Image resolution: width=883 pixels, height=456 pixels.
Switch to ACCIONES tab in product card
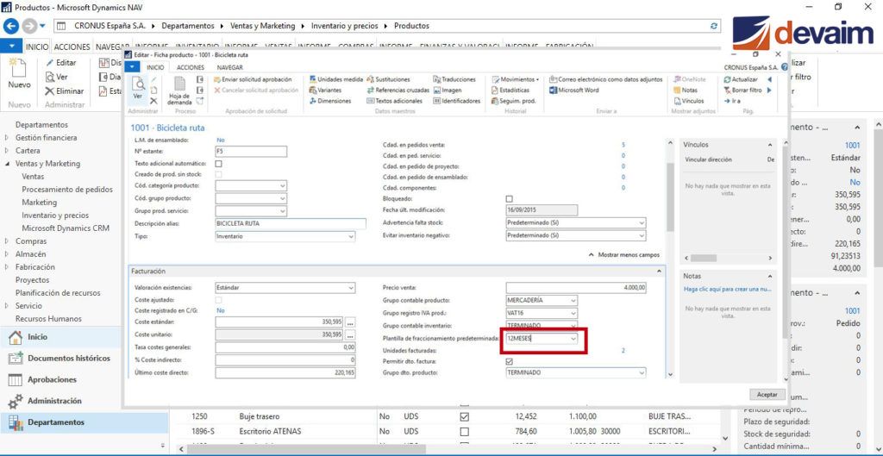191,67
